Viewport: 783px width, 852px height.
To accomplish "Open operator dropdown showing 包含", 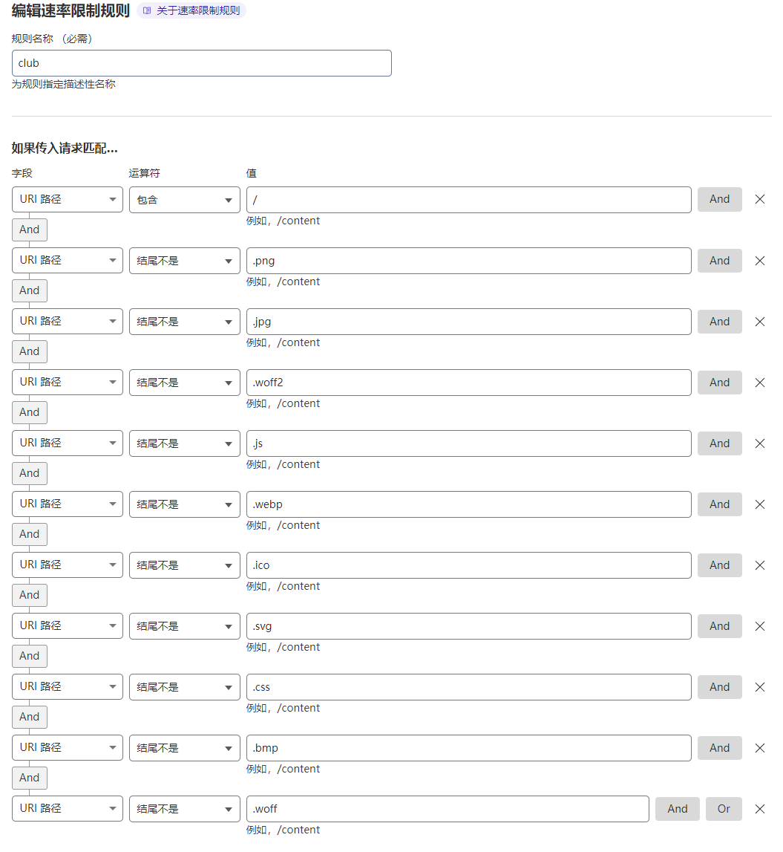I will [x=184, y=200].
